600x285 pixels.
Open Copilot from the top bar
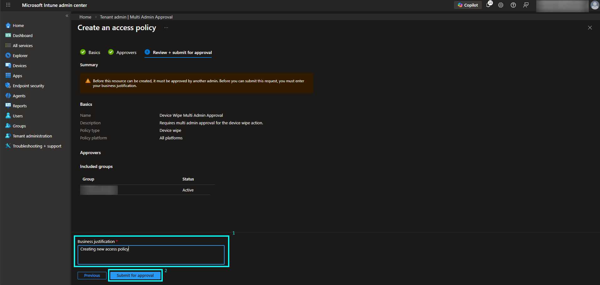[468, 5]
